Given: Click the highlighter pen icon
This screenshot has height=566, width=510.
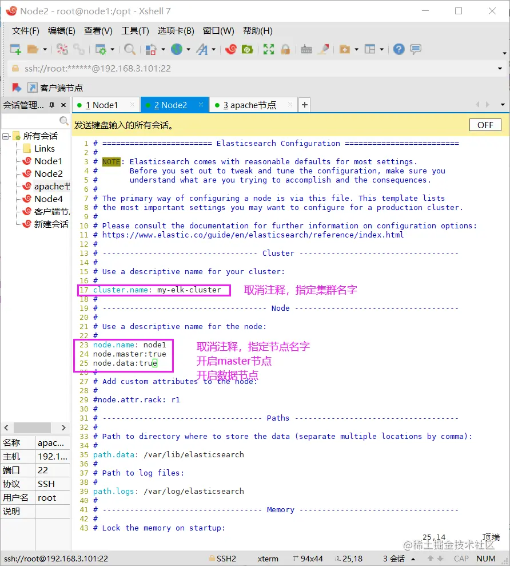Looking at the screenshot, I should coord(324,49).
